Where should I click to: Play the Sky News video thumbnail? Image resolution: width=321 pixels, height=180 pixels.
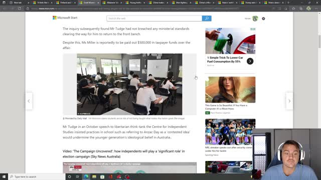click(129, 168)
